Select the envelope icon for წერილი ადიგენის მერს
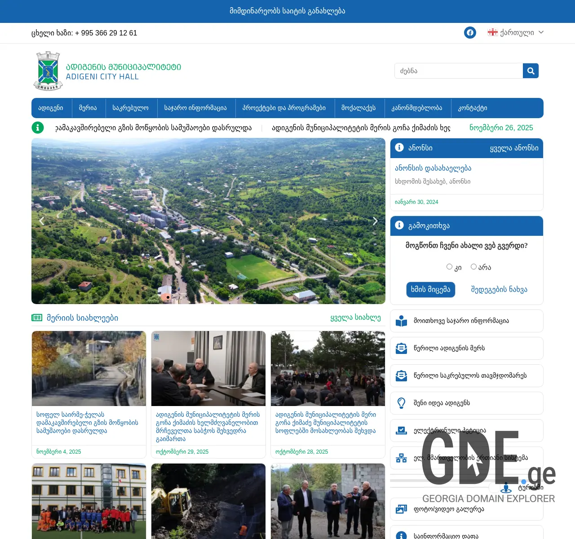Screen dimensions: 575x539 (x=401, y=348)
